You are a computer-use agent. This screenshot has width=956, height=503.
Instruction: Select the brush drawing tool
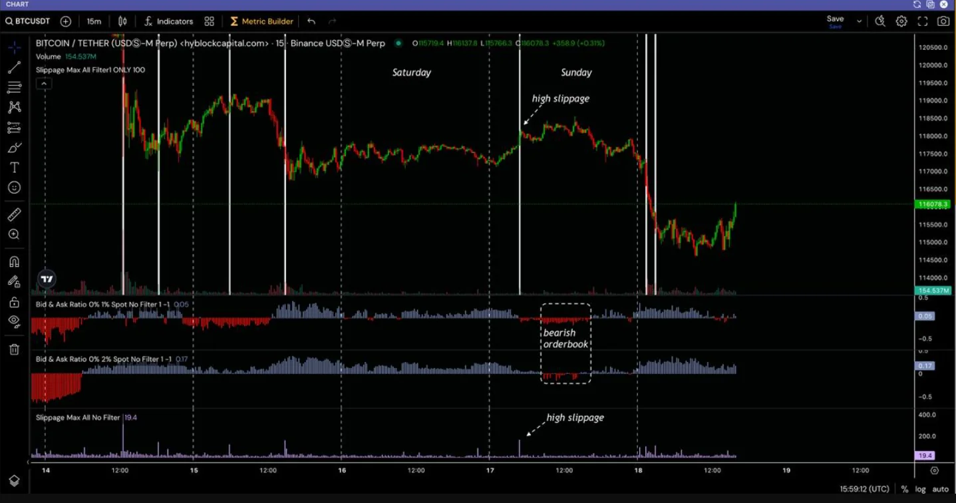click(x=14, y=148)
